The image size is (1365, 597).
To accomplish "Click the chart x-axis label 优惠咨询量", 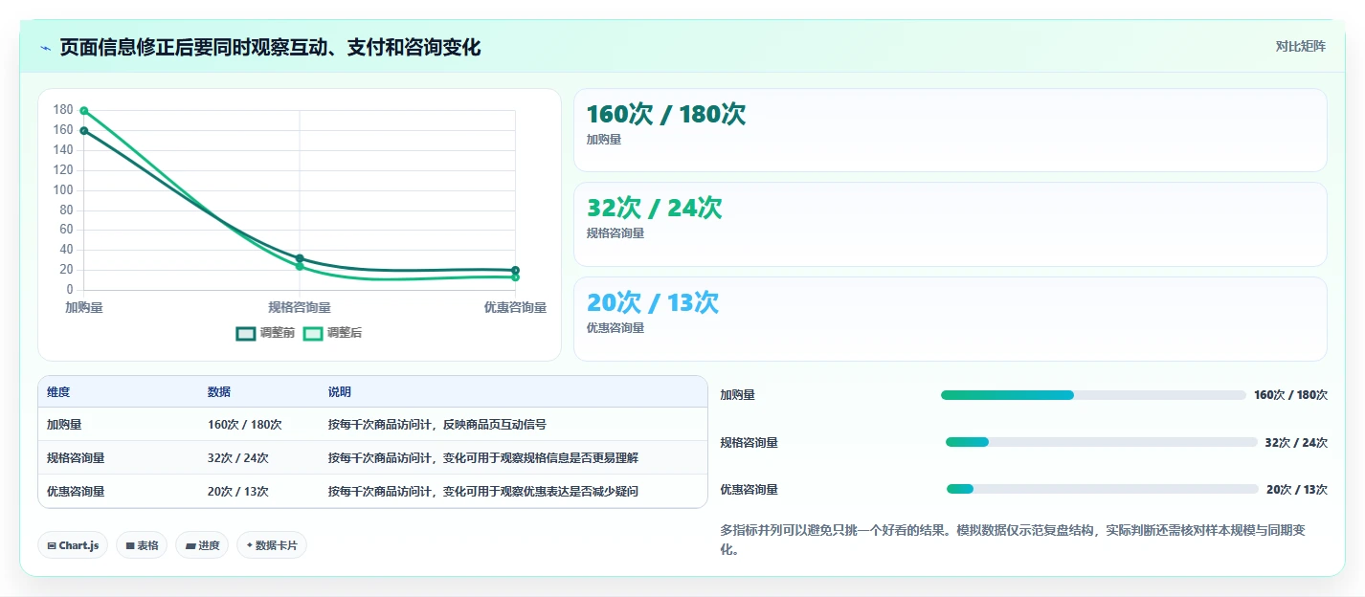I will point(515,308).
